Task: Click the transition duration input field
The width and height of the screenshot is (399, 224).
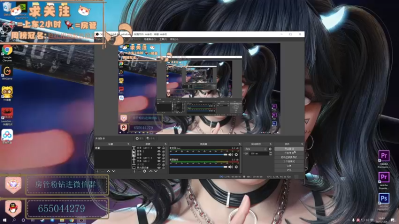Action: [259, 154]
